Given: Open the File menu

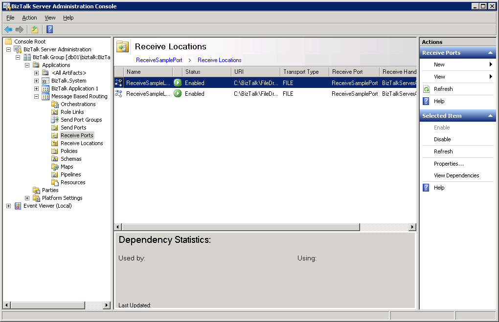Looking at the screenshot, I should (10, 18).
